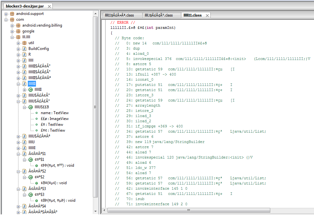Click the tree panel vertical scrollbar thumb
Screen dimensions: 314x215
[x=95, y=107]
